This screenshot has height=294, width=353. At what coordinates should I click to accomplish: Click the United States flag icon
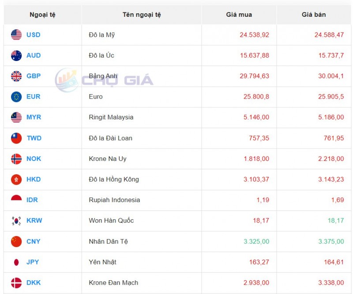click(16, 35)
